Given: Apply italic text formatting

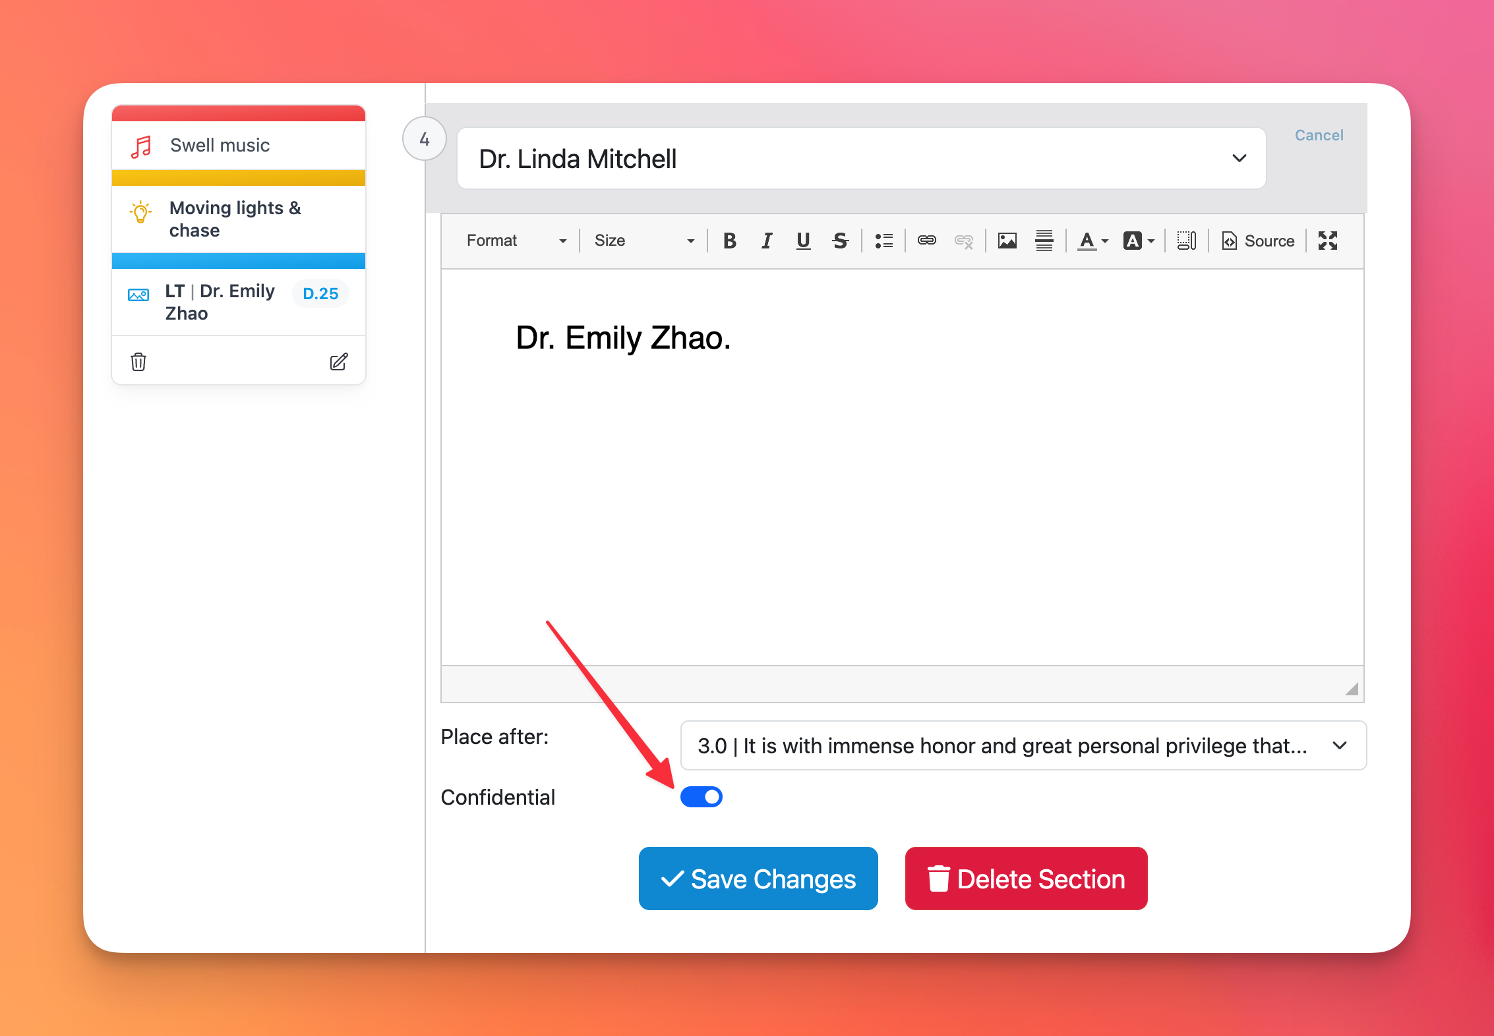Looking at the screenshot, I should (766, 241).
